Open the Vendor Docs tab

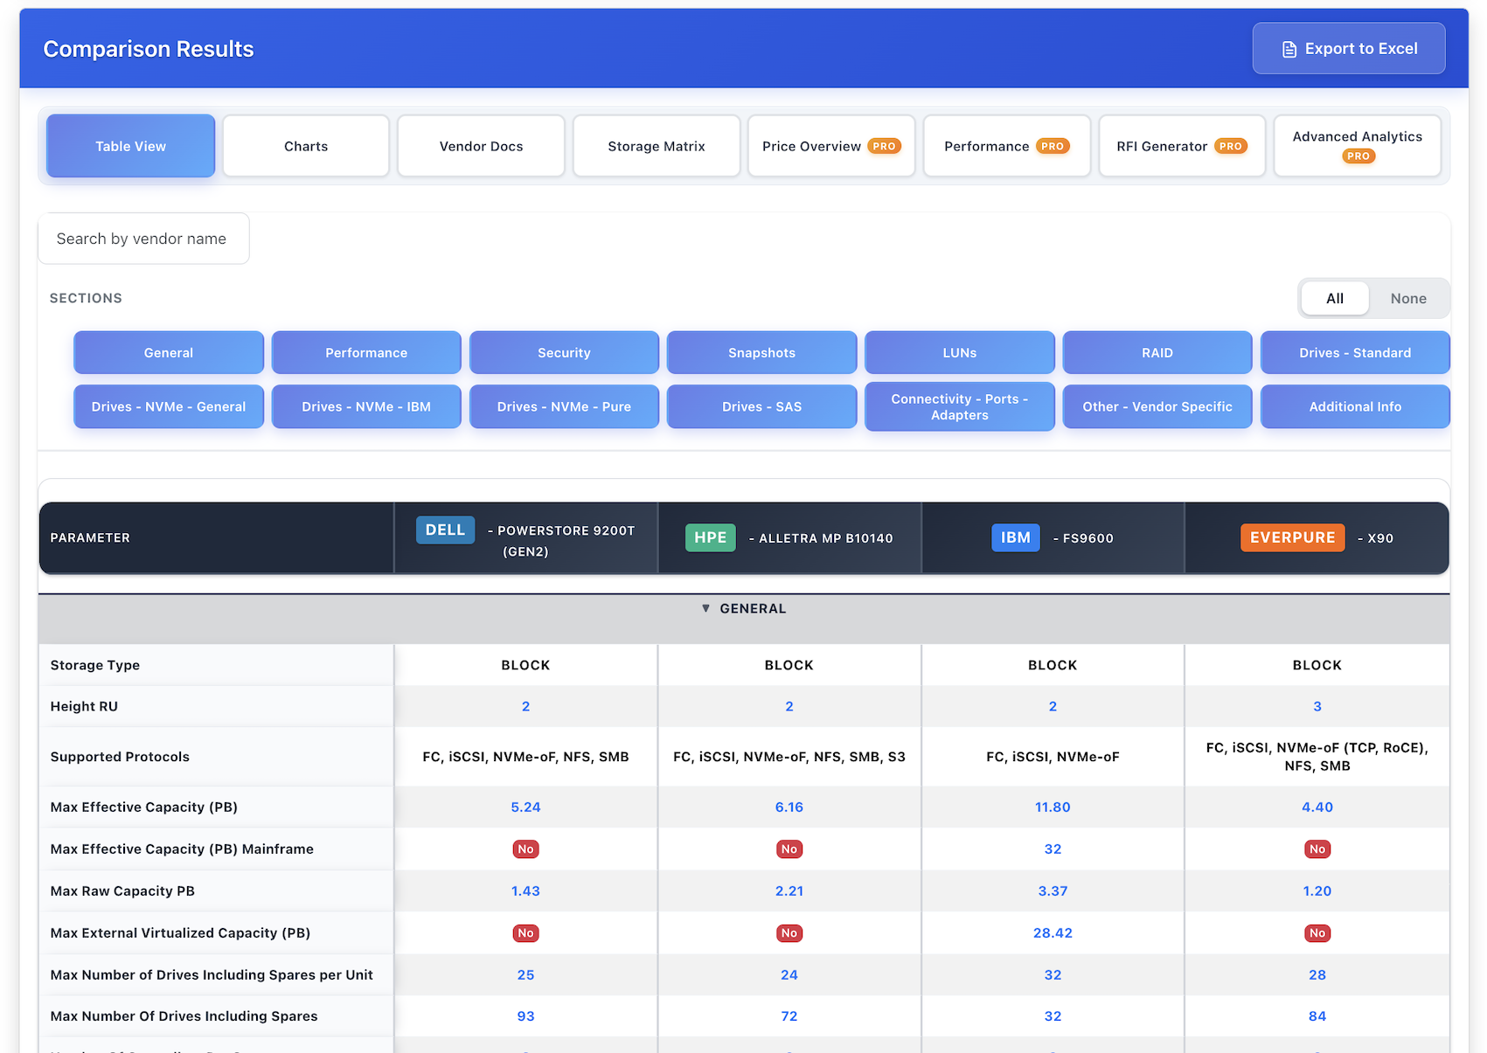(x=481, y=146)
